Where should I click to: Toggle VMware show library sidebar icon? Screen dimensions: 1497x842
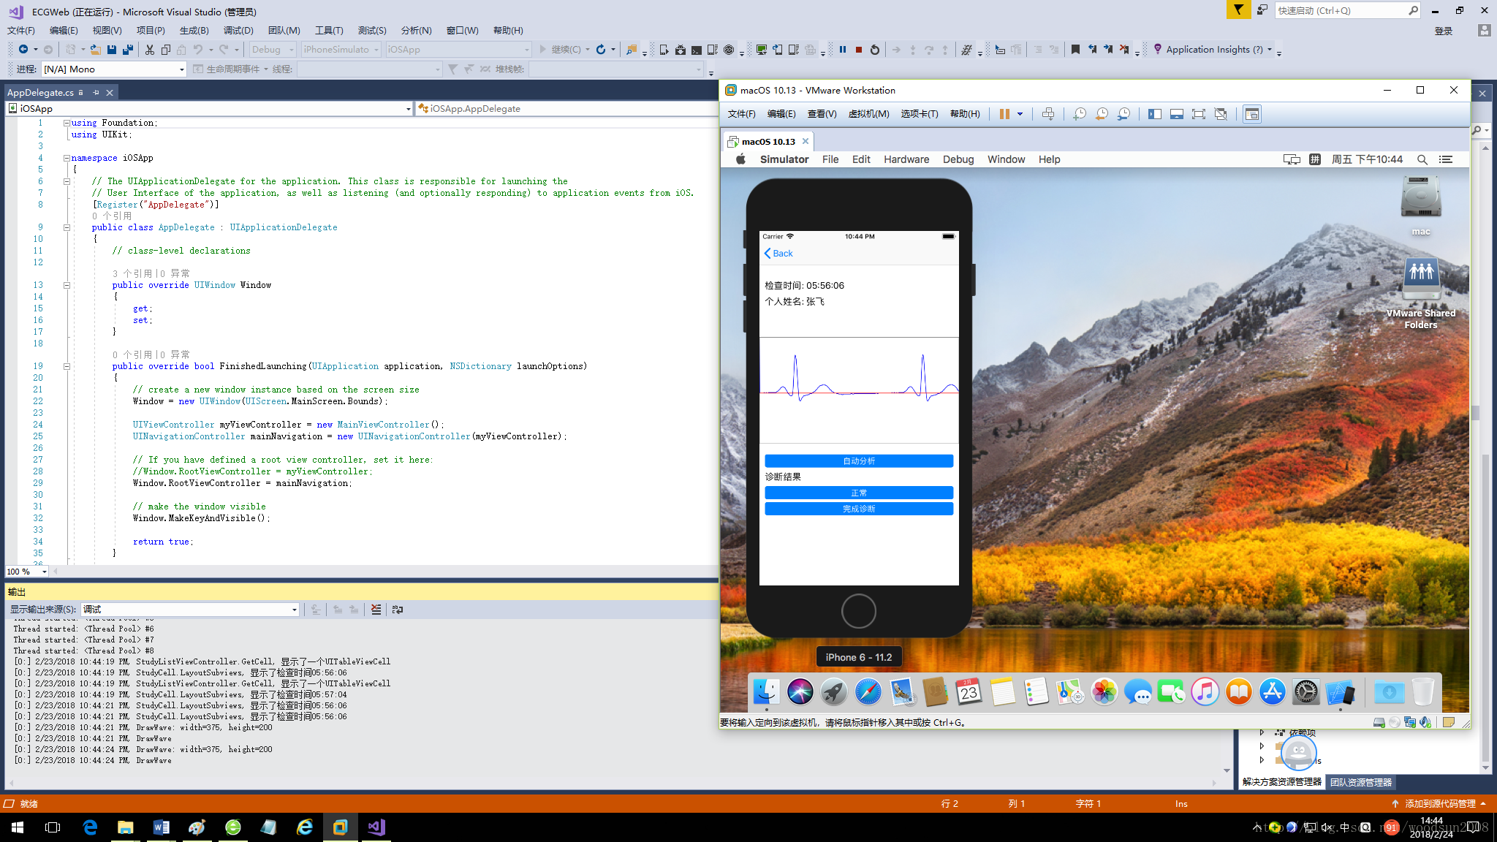click(x=1155, y=114)
